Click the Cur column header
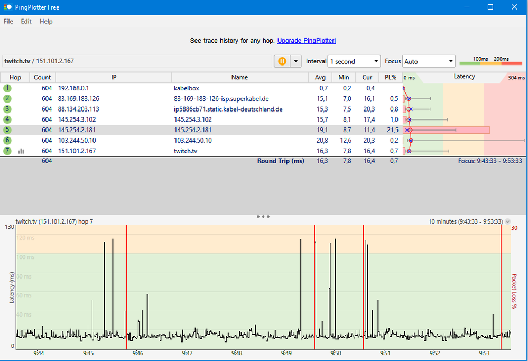 coord(367,78)
